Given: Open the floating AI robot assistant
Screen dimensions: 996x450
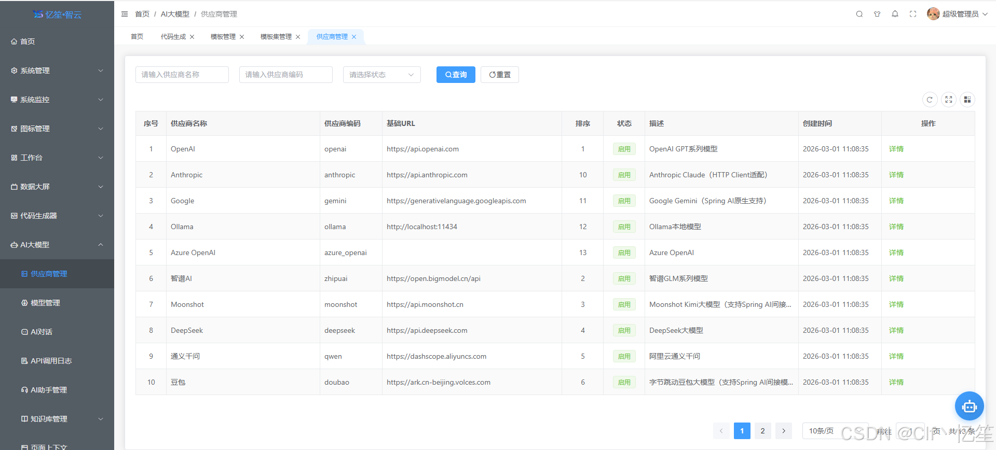Looking at the screenshot, I should pos(969,406).
